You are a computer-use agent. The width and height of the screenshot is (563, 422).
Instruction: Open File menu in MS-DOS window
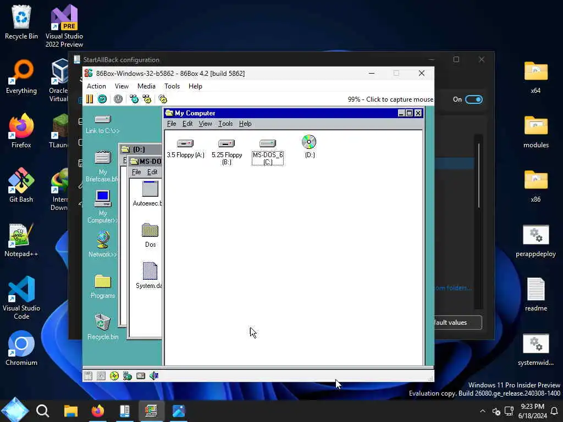coord(136,172)
